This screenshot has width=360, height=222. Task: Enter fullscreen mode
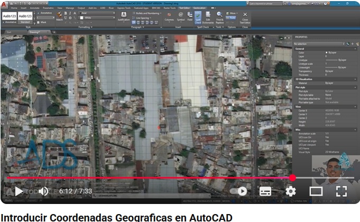click(341, 191)
